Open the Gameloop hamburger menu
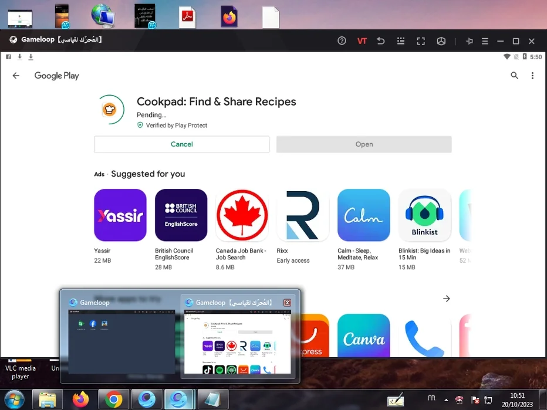This screenshot has height=410, width=547. click(x=485, y=41)
